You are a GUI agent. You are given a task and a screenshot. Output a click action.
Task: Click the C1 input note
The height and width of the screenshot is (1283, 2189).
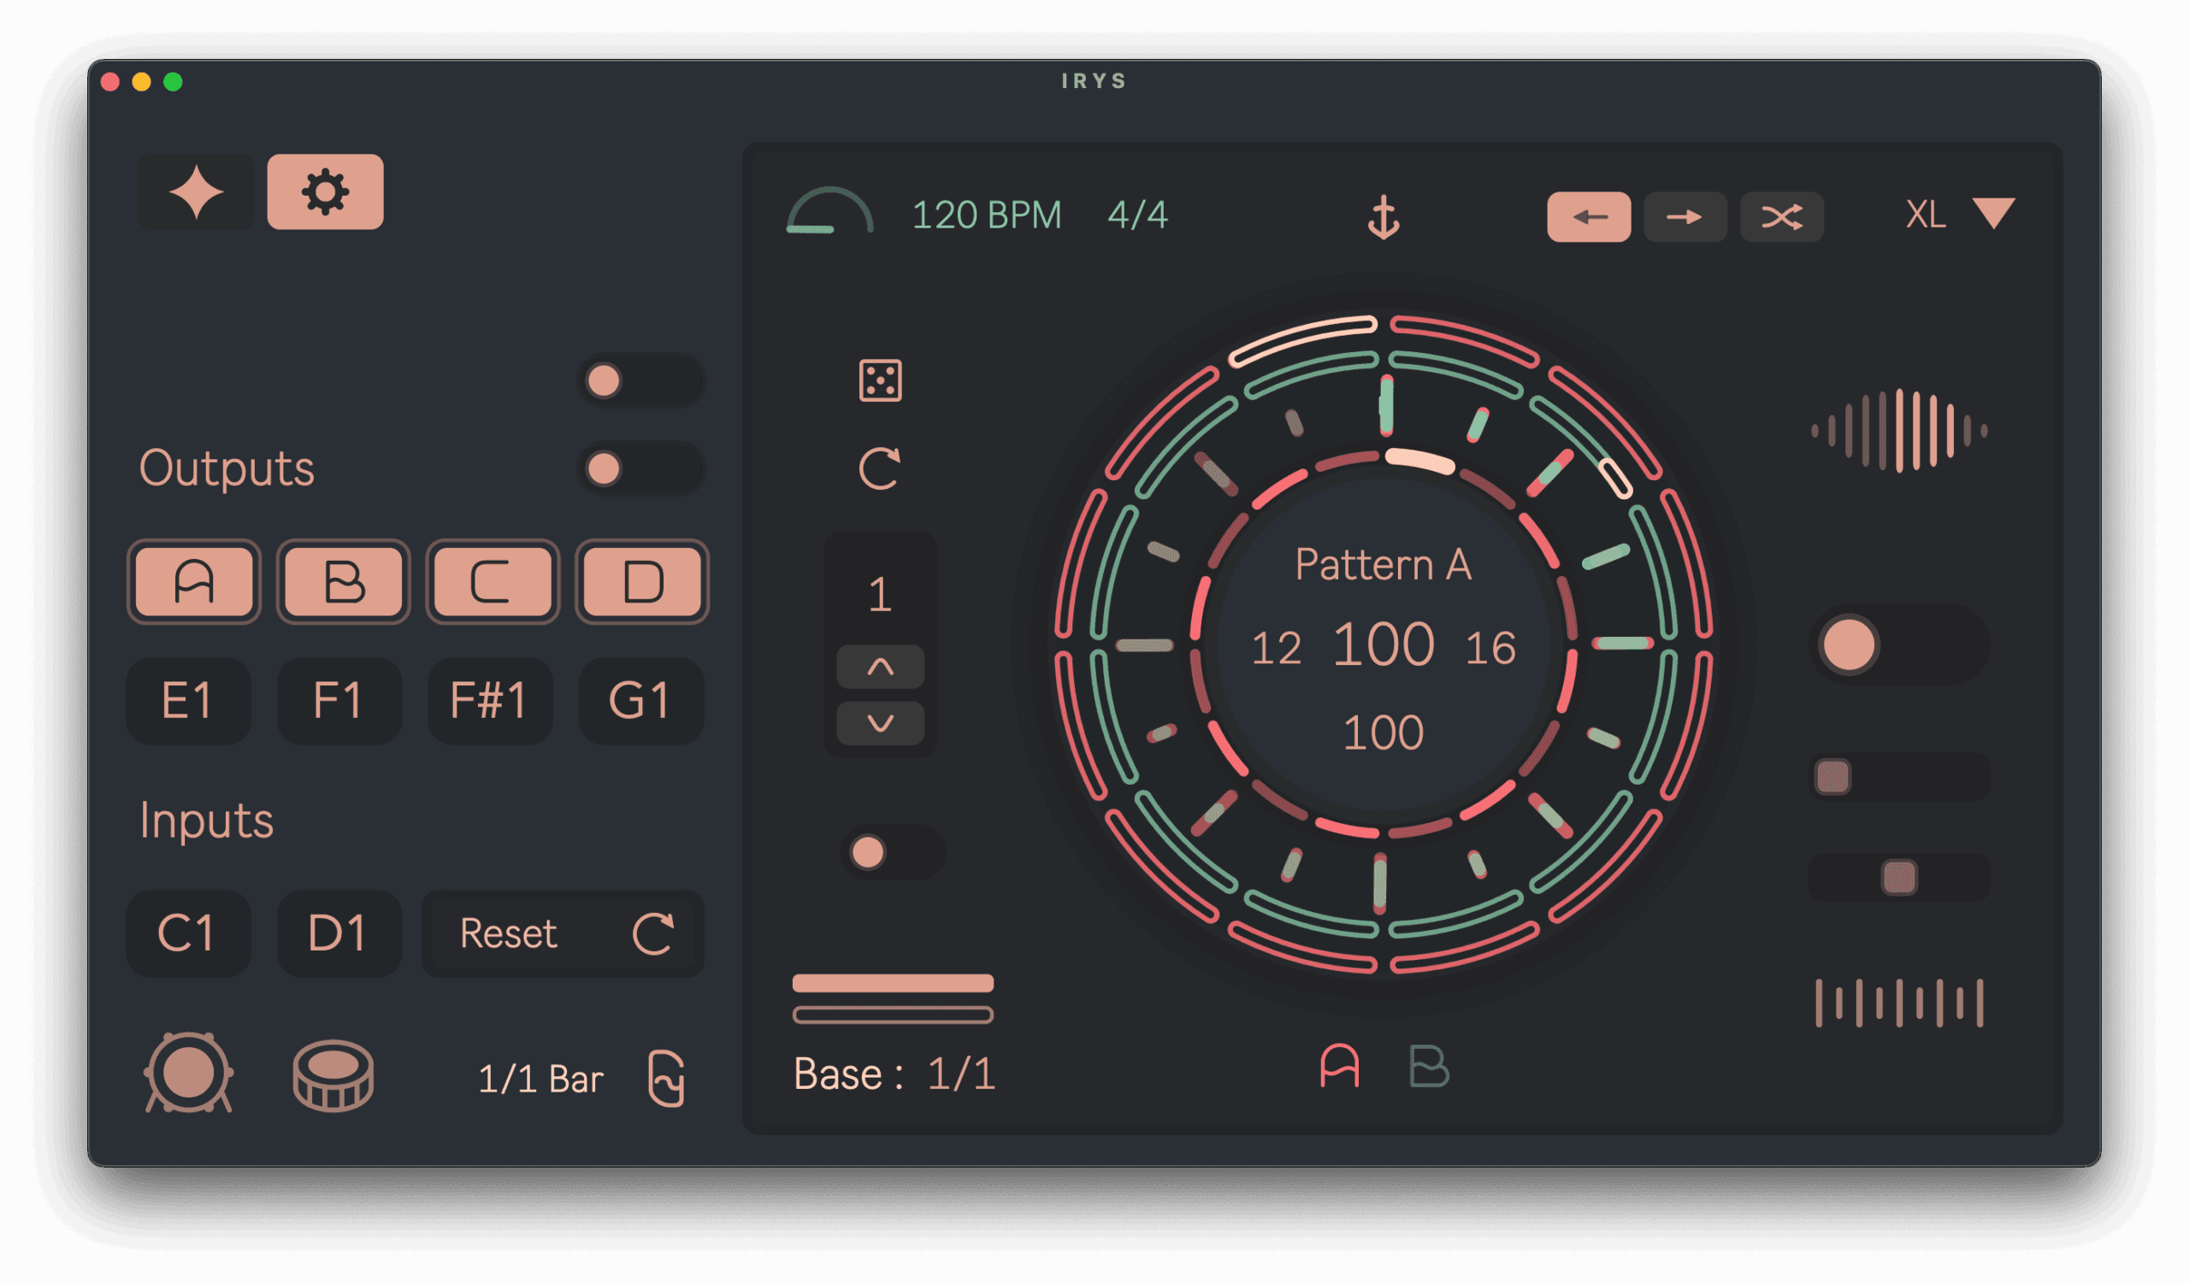tap(188, 934)
